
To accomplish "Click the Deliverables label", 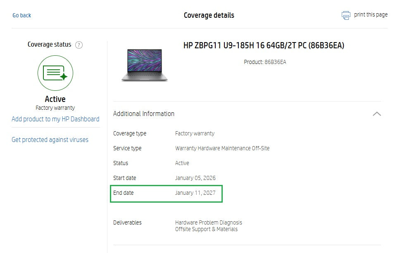I will (127, 222).
